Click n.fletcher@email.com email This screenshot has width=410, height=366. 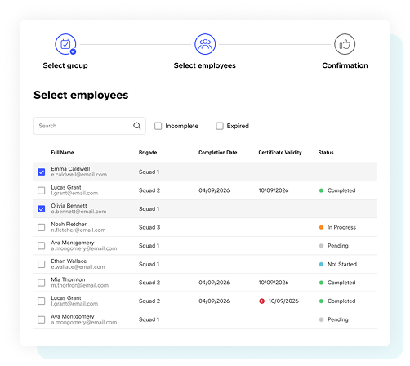(x=78, y=230)
